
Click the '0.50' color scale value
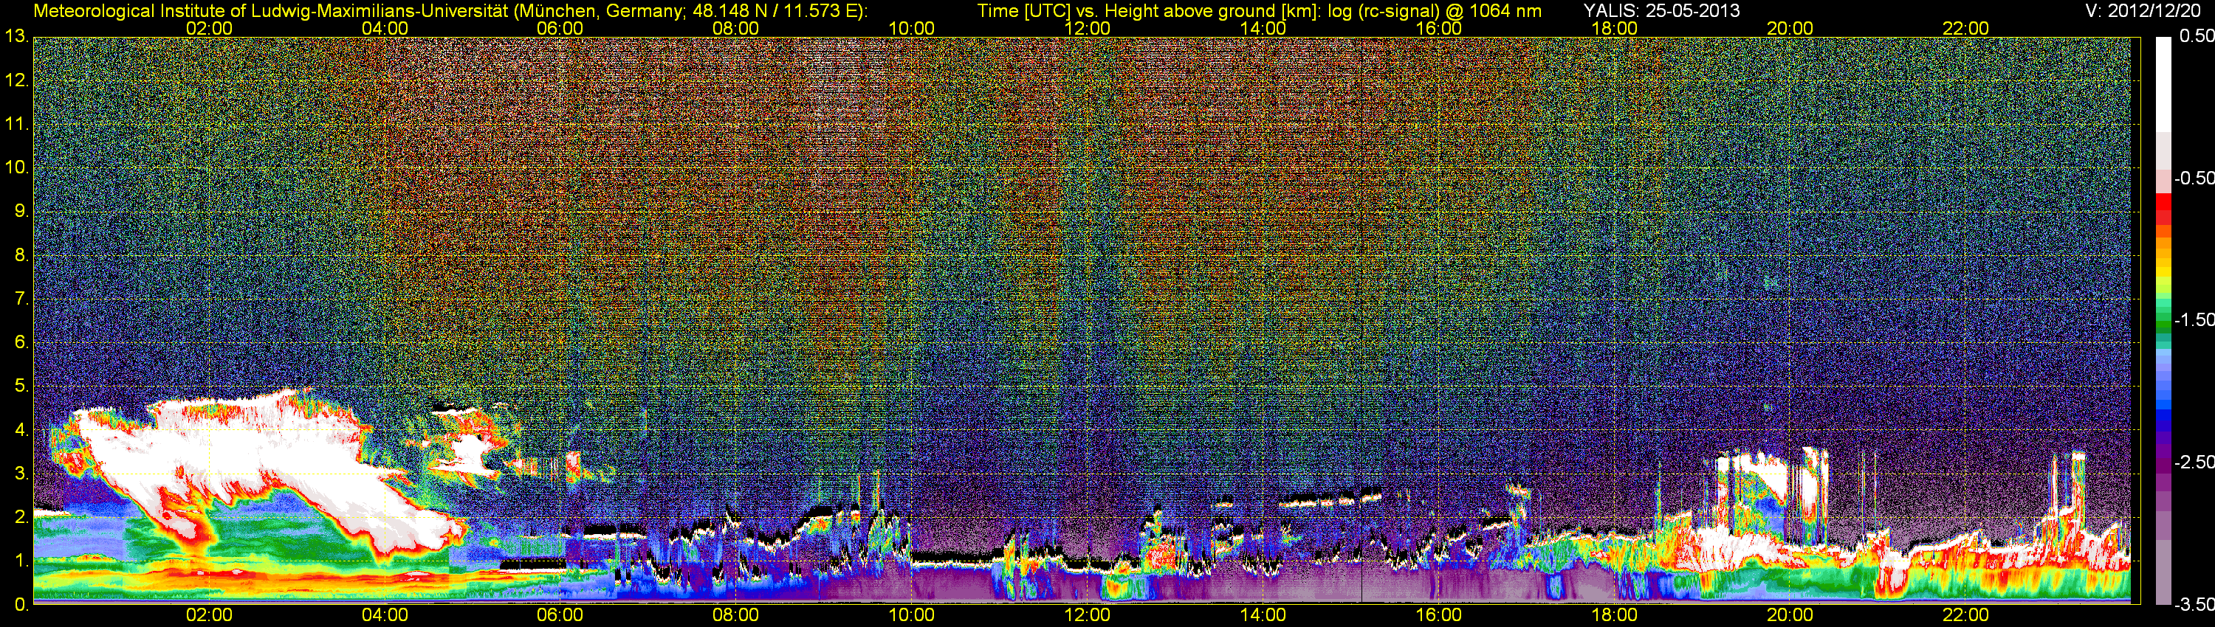(2196, 36)
